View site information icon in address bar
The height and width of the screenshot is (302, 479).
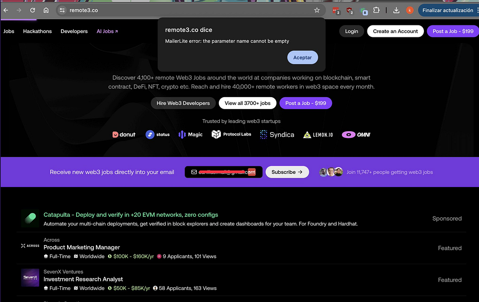[62, 10]
